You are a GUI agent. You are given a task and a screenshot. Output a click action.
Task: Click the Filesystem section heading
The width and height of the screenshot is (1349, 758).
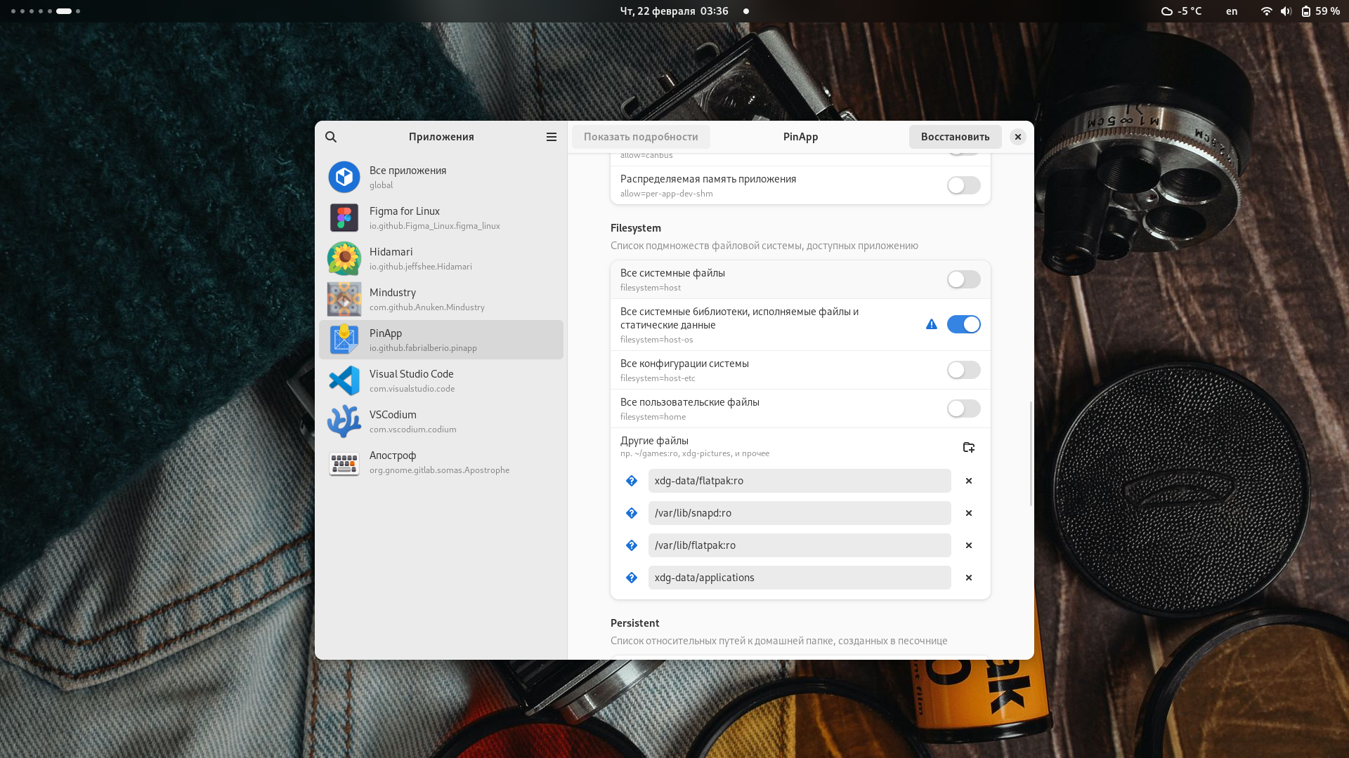(636, 228)
